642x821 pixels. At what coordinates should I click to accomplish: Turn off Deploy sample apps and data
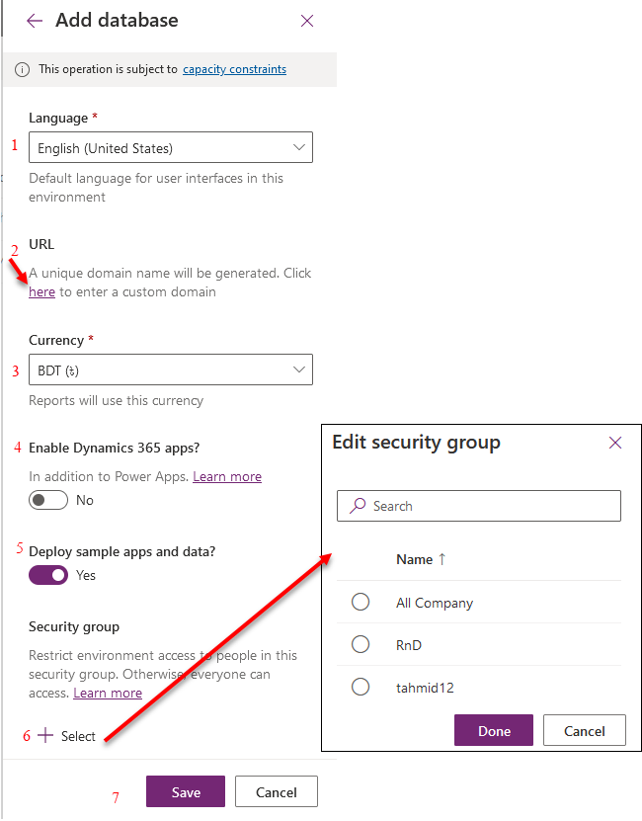click(x=48, y=575)
